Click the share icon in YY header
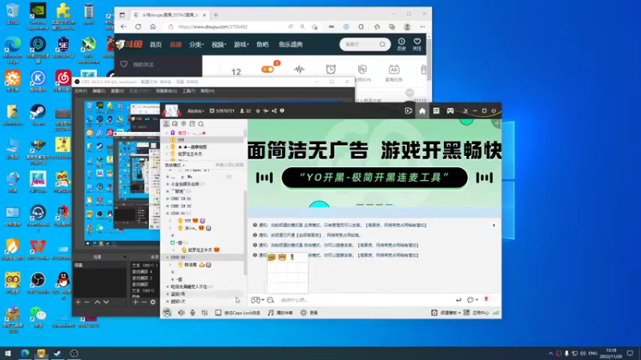Image resolution: width=641 pixels, height=360 pixels. 274,110
